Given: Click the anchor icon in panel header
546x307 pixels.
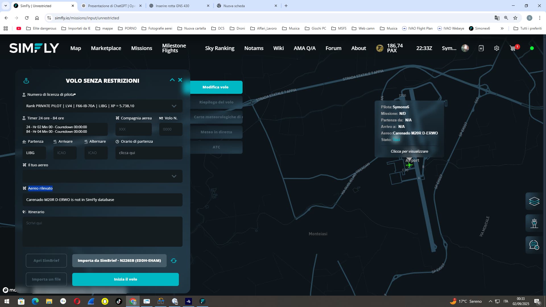Looking at the screenshot, I should [26, 81].
